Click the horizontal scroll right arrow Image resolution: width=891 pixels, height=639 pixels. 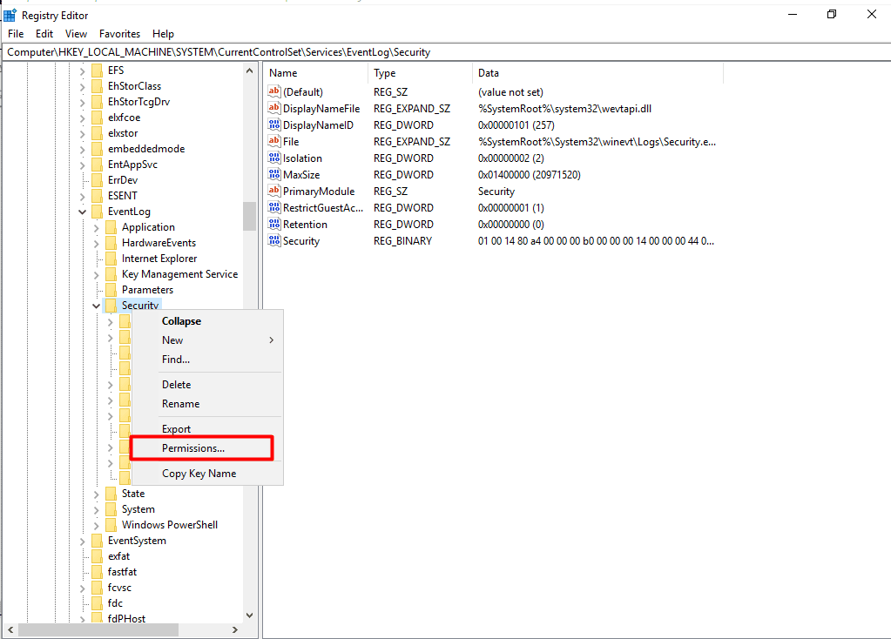(x=235, y=630)
